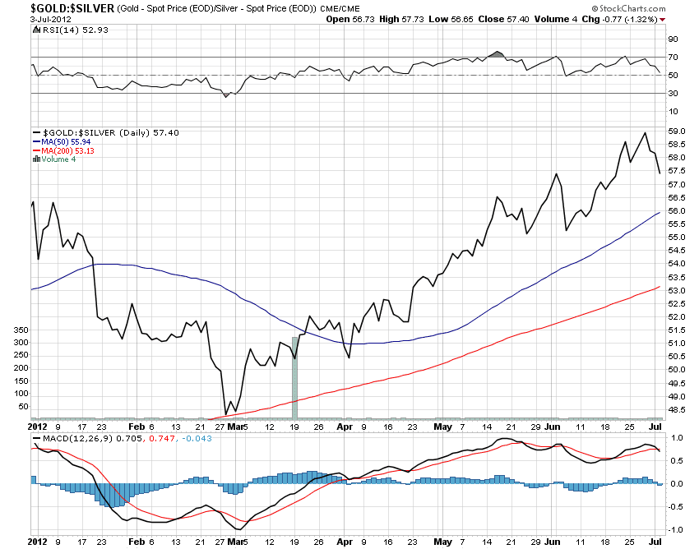Click the red line marker before MA(200)
Viewport: 699px width, 549px height.
[36, 150]
